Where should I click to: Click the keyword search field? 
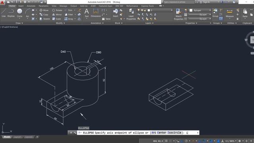point(179,2)
